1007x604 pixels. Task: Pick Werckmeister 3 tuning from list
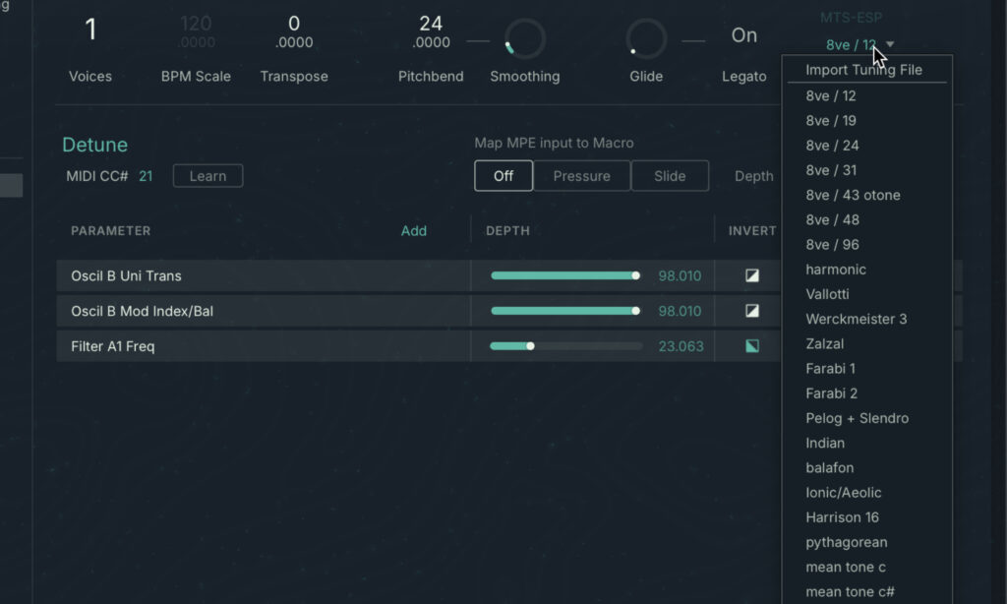click(x=856, y=319)
